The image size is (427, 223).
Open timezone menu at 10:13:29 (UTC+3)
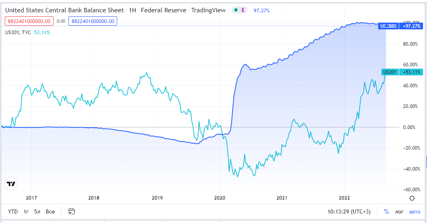click(349, 211)
